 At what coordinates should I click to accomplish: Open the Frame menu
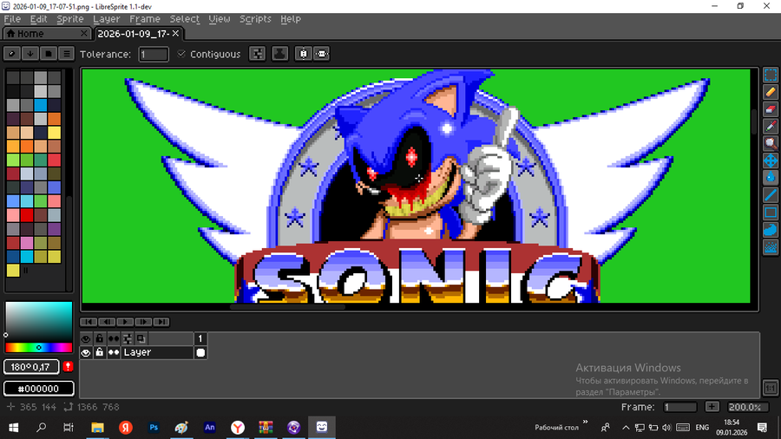pyautogui.click(x=144, y=19)
